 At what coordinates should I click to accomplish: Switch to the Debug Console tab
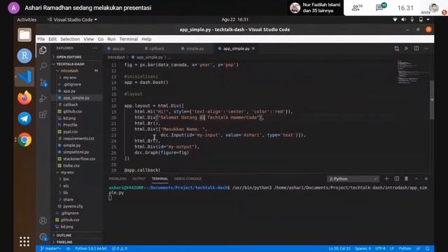coord(188,178)
